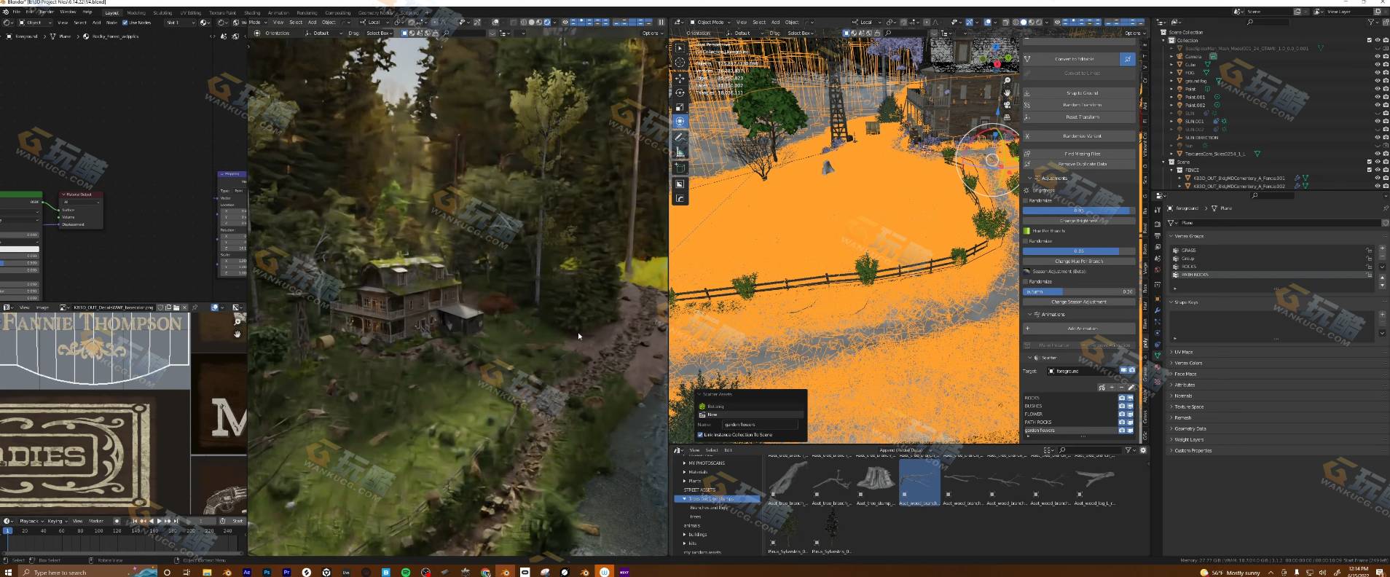
Task: Open Photoshop from Windows taskbar
Action: coord(267,572)
